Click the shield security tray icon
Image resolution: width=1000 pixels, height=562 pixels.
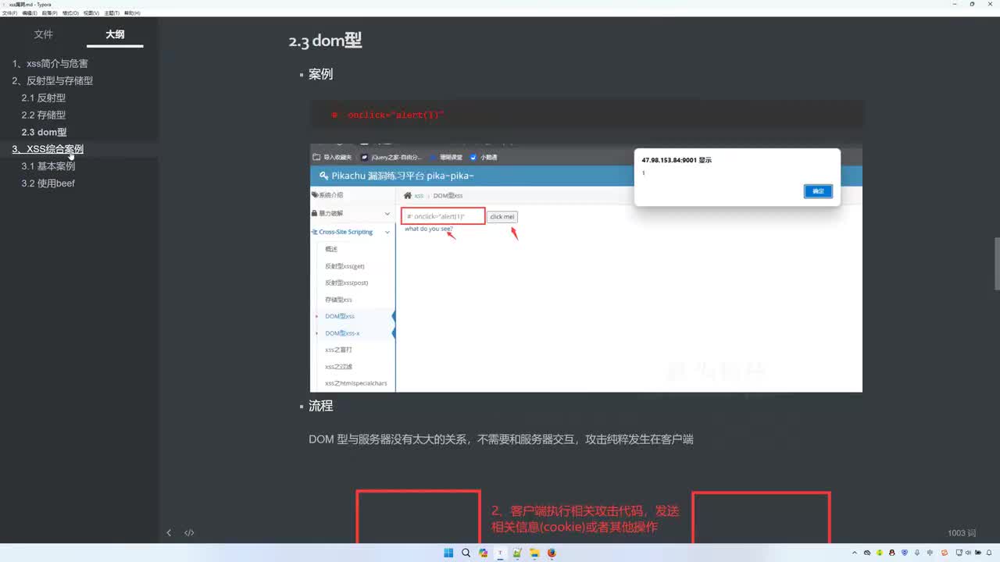coord(905,553)
